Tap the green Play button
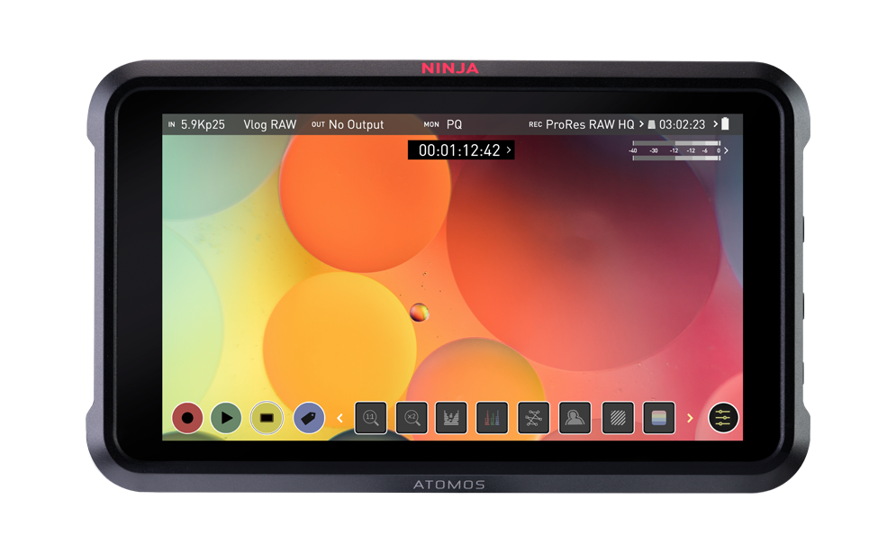896x545 pixels. point(226,418)
